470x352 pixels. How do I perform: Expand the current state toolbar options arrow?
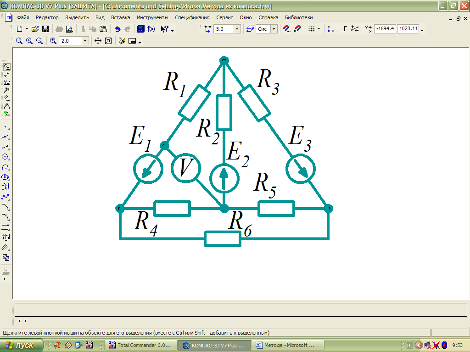point(422,30)
